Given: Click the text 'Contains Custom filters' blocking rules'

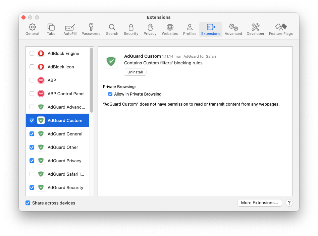Looking at the screenshot, I should [163, 63].
